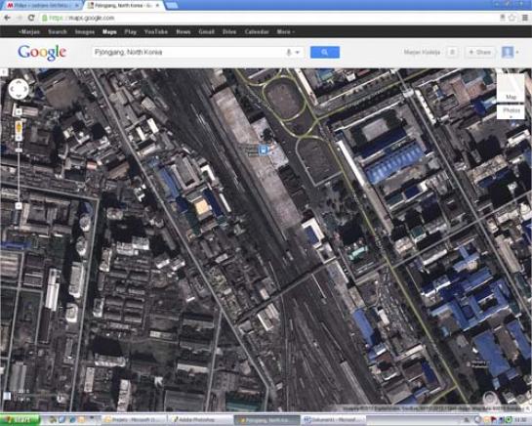Expand the account dropdown beside the avatar
The image size is (532, 426).
[517, 53]
